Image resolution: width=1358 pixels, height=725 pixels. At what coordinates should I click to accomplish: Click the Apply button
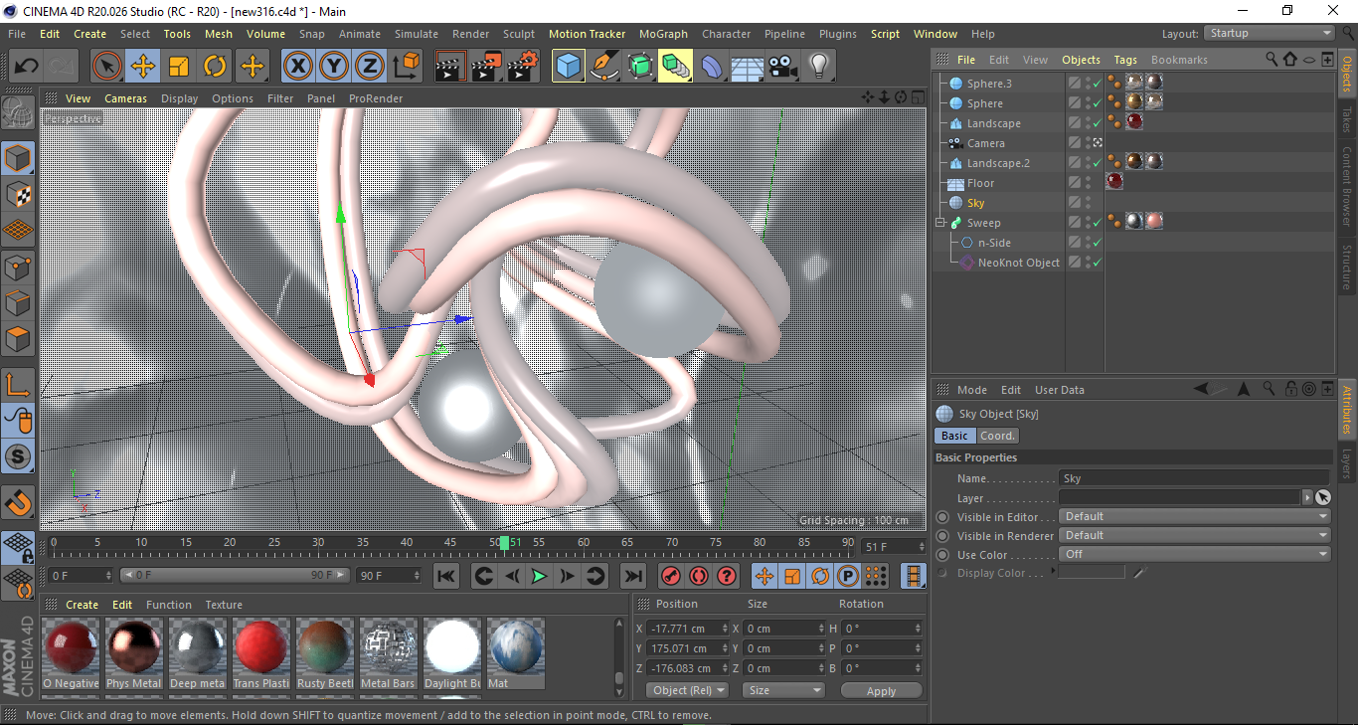(881, 690)
